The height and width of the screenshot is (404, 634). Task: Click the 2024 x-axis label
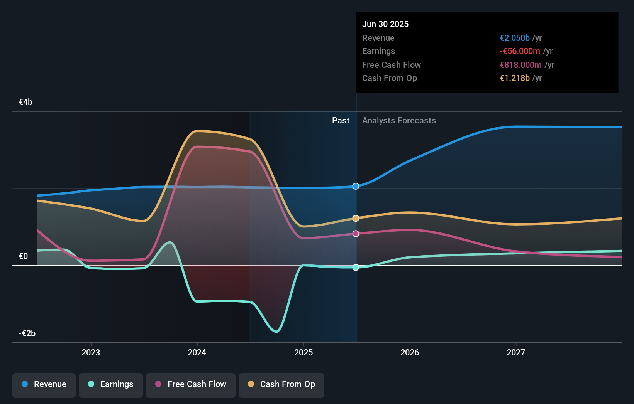pos(197,352)
